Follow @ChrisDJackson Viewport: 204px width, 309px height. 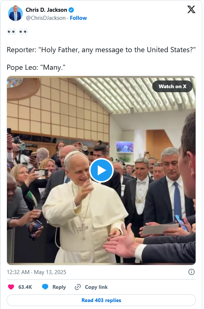click(78, 18)
